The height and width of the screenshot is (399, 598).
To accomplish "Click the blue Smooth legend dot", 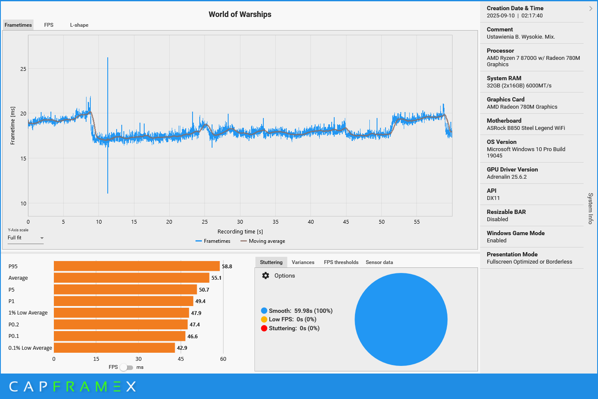I will [x=264, y=311].
